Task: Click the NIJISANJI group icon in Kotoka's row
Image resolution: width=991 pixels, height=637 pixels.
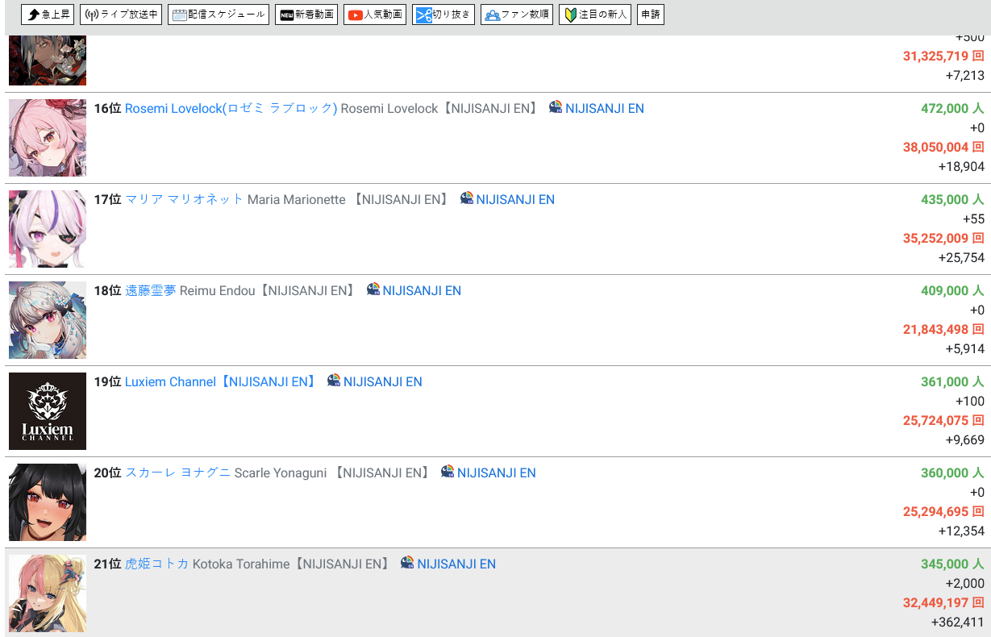Action: 407,563
